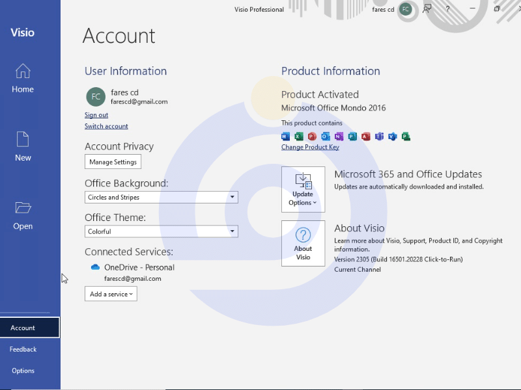The width and height of the screenshot is (521, 390).
Task: Click the Project app icon in product list
Action: [406, 136]
